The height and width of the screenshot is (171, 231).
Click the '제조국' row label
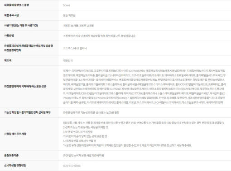[8, 60]
